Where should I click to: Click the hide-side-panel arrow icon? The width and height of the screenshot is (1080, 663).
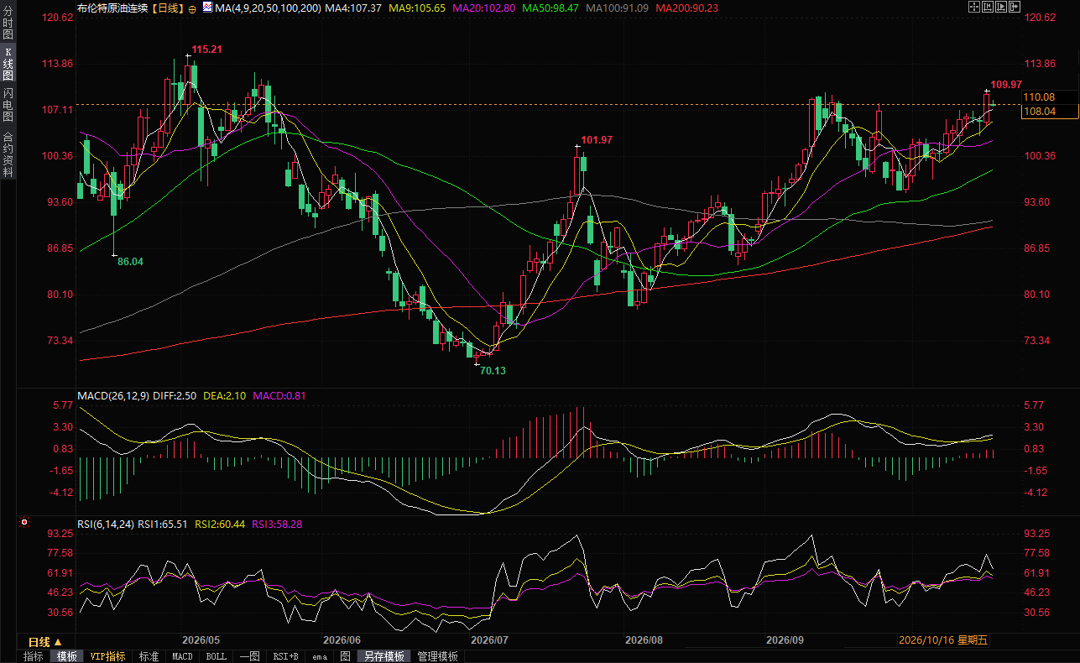click(x=1015, y=7)
